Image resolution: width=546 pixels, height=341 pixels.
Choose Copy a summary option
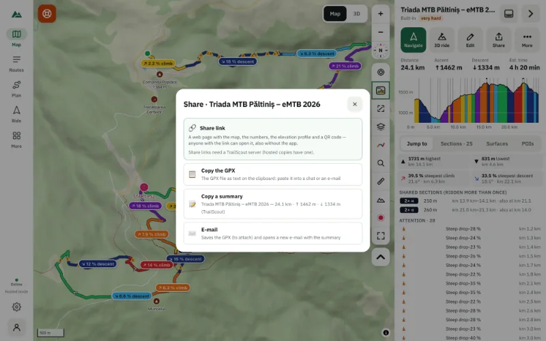[x=272, y=204]
